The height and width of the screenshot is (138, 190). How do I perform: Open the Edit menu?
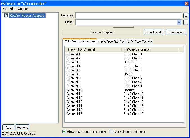pos(12,9)
